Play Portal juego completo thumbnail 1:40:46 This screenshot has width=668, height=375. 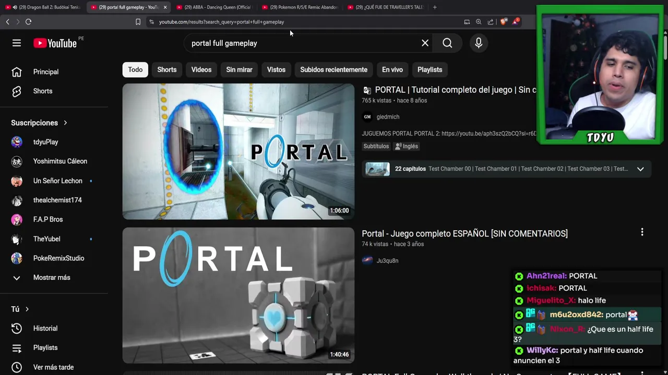[238, 295]
